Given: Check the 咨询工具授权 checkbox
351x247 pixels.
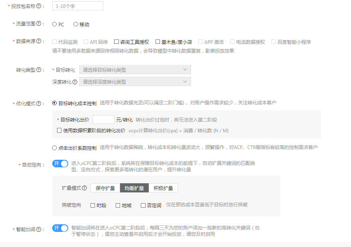Looking at the screenshot, I should point(116,42).
